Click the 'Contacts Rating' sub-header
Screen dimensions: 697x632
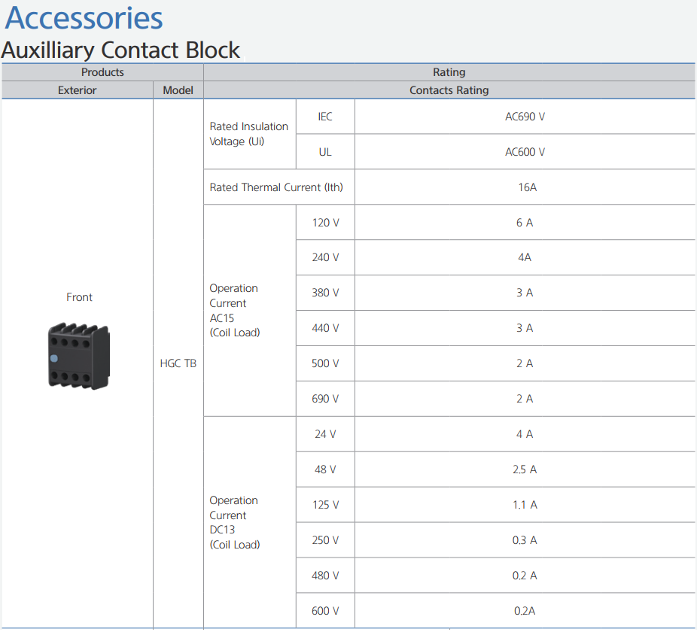click(449, 90)
